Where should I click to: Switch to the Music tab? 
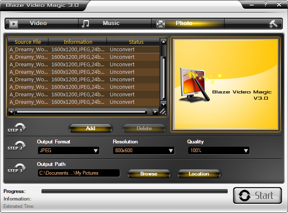point(115,23)
